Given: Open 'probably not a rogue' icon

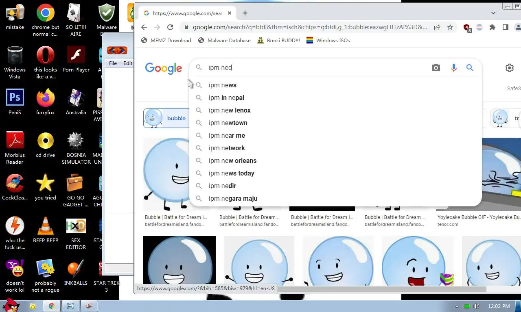Looking at the screenshot, I should 45,276.
